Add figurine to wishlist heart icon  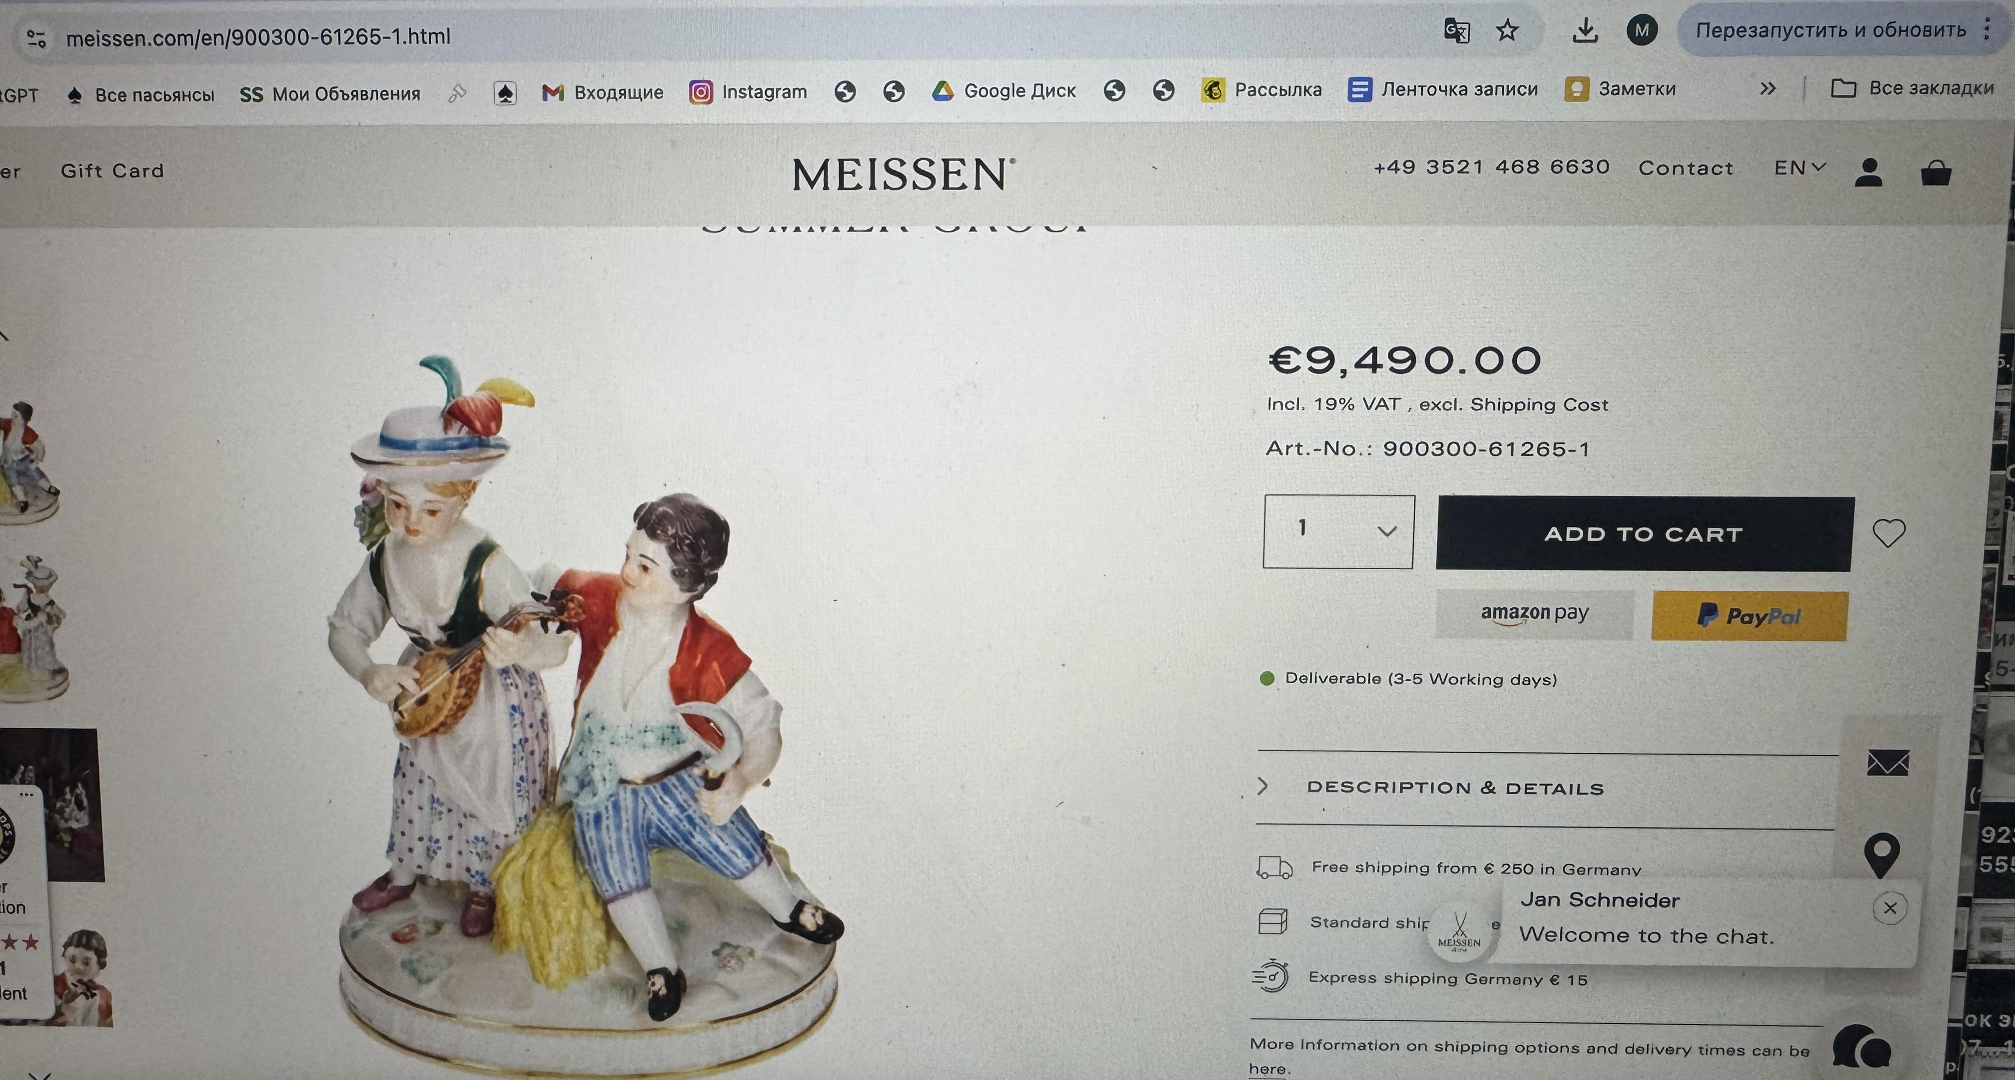(1888, 533)
